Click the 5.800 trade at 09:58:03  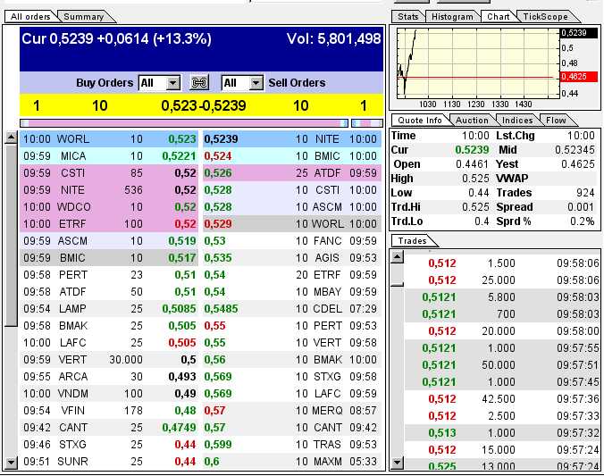click(502, 296)
